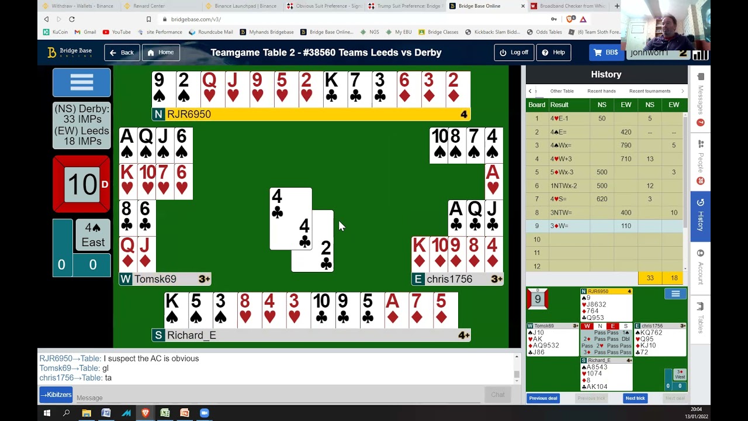Click the Back arrow button
This screenshot has height=421, width=748.
pos(122,53)
